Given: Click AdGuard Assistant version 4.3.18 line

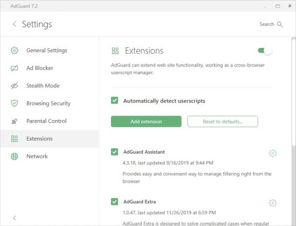Looking at the screenshot, I should tap(168, 163).
